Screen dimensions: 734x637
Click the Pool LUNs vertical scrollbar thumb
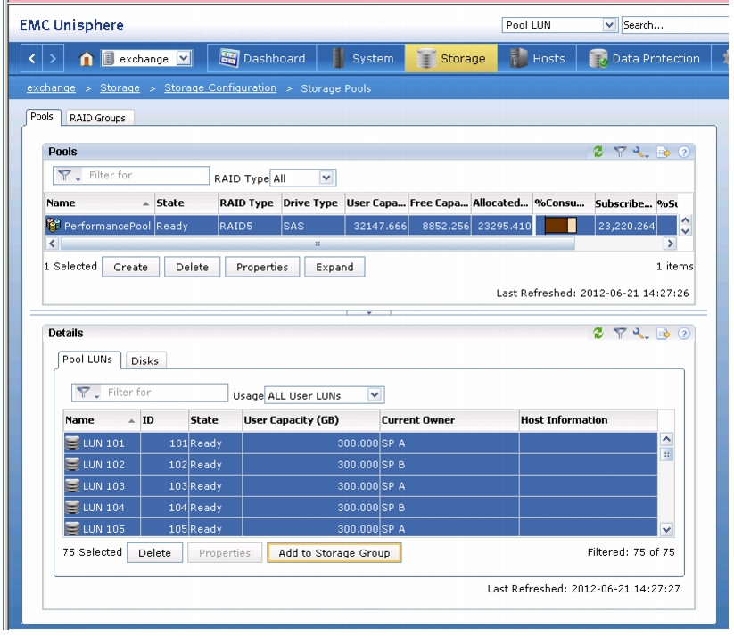pyautogui.click(x=666, y=454)
